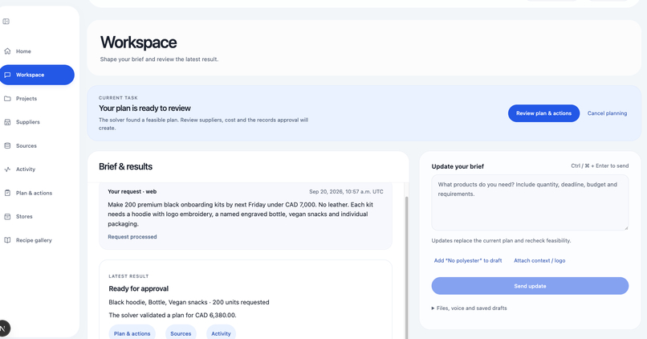Click Attach context / logo link
Screen dimensions: 647x339
539,260
